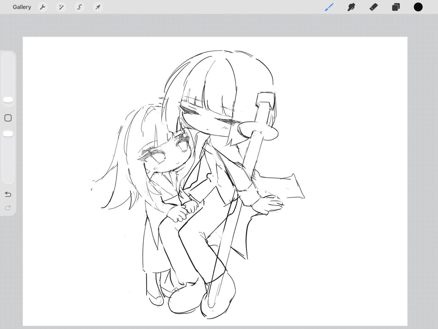Screen dimensions: 438x329
Task: Open the Layers panel
Action: click(x=396, y=7)
